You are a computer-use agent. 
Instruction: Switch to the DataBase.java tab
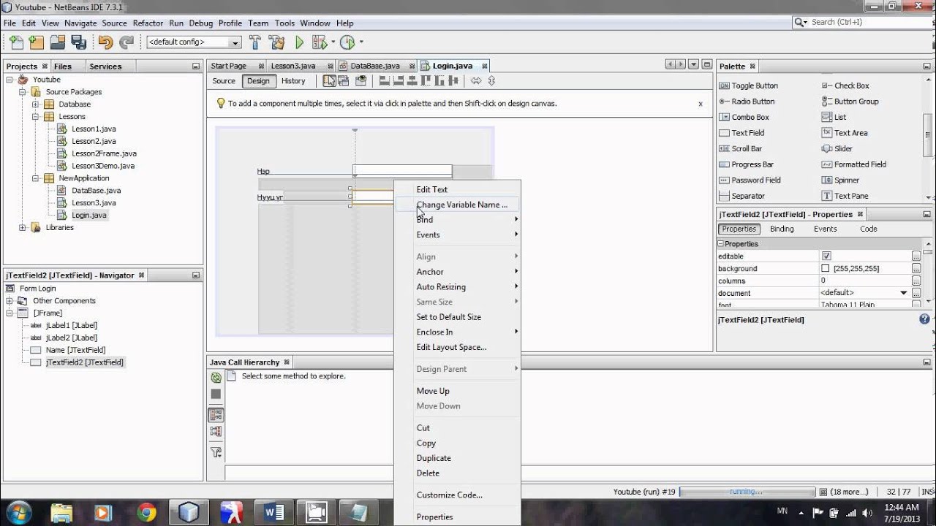pyautogui.click(x=374, y=66)
